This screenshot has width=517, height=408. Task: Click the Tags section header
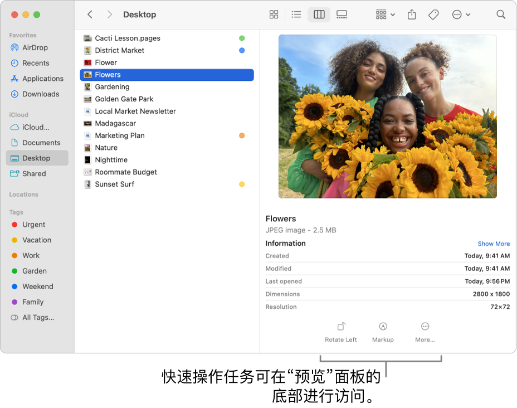(16, 212)
